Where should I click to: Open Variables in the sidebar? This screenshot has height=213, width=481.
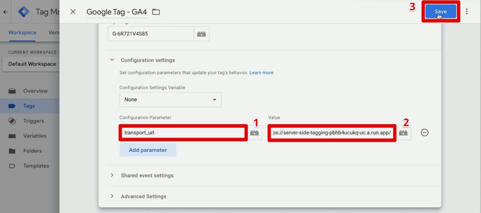click(x=35, y=136)
